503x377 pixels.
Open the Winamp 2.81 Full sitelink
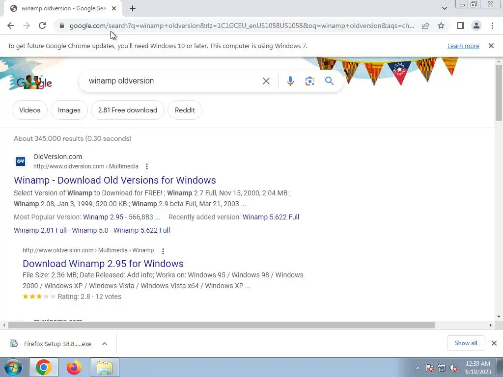click(40, 230)
